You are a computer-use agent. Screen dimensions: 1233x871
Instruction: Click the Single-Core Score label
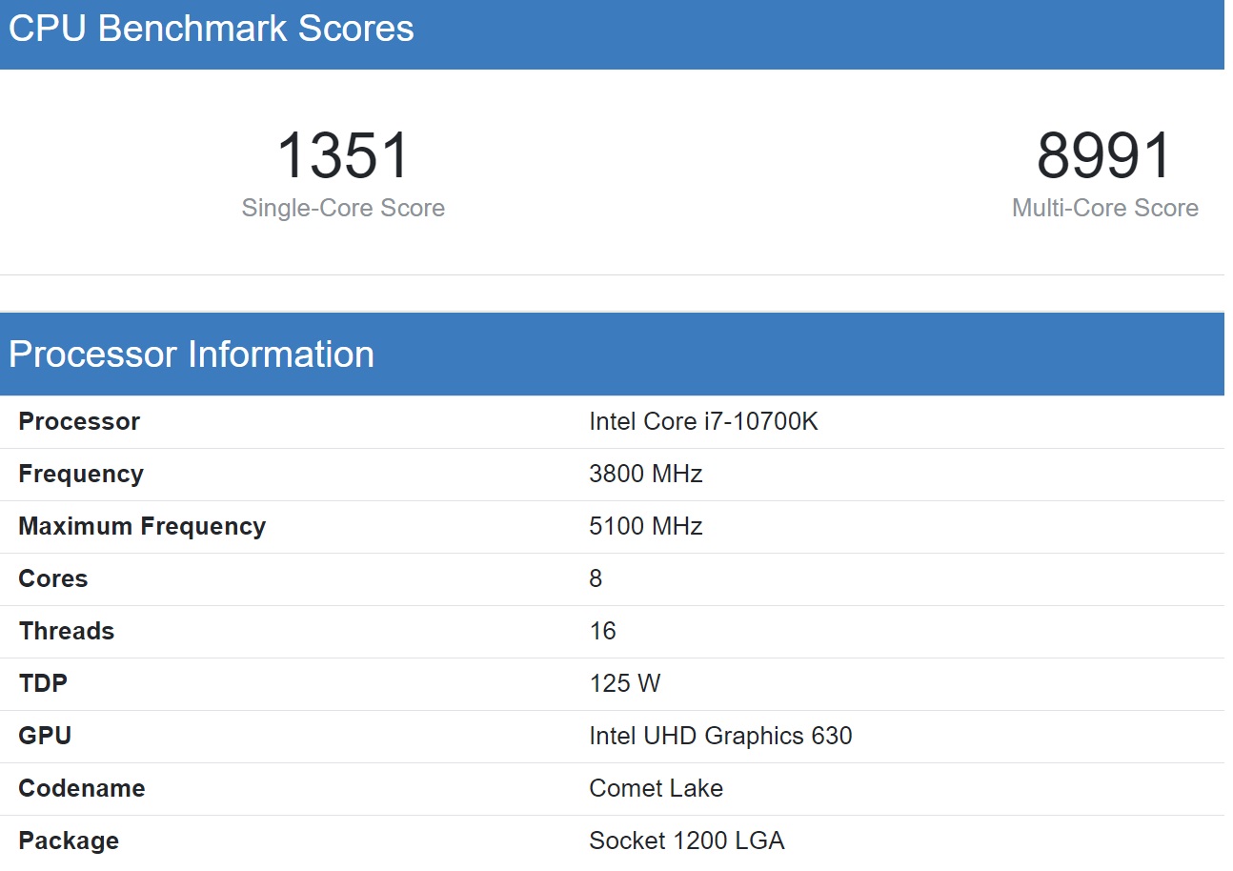343,208
